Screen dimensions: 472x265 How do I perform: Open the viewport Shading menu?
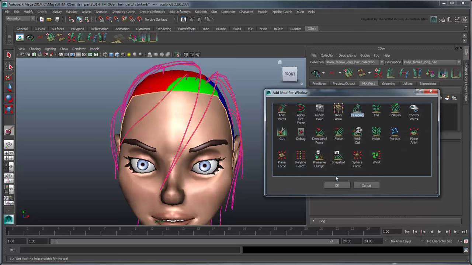[35, 49]
